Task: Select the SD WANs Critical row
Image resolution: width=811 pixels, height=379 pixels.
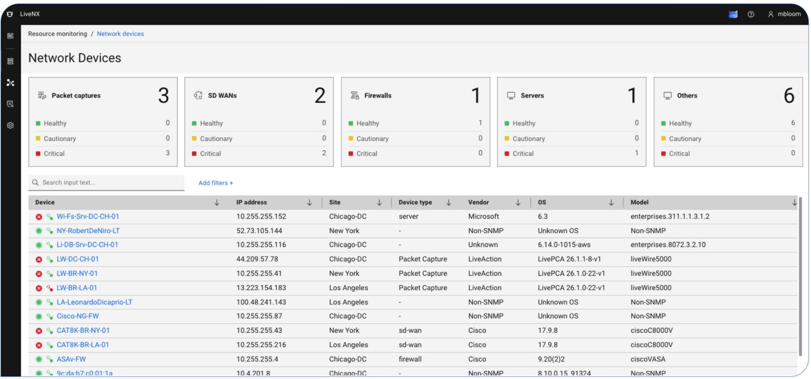Action: tap(259, 153)
